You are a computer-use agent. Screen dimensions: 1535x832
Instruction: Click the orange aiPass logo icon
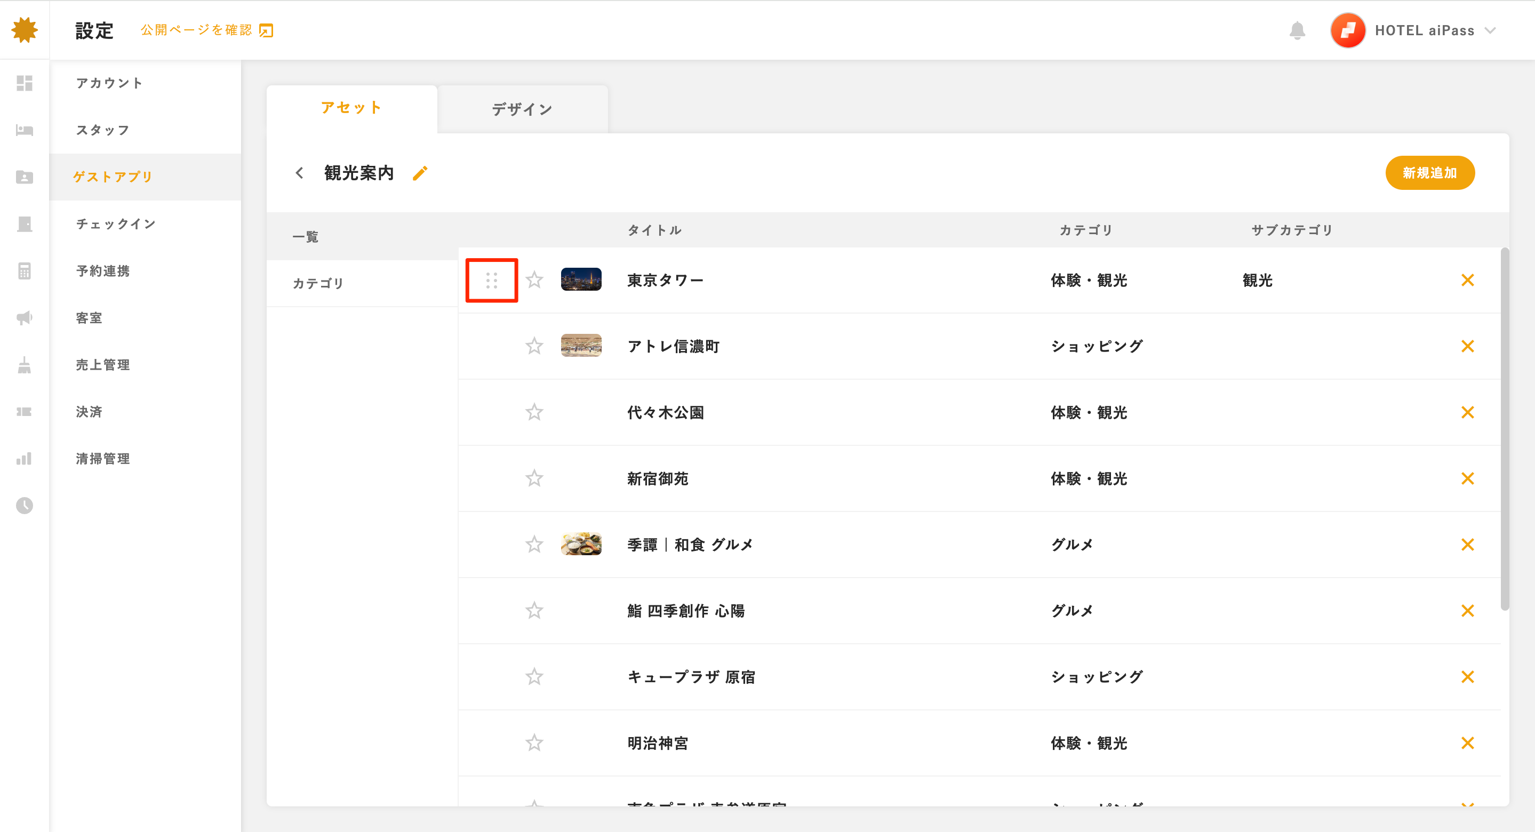(x=25, y=30)
